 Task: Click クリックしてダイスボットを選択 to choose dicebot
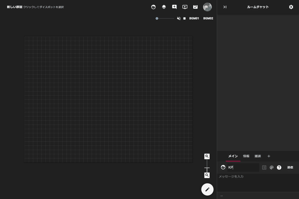[43, 7]
